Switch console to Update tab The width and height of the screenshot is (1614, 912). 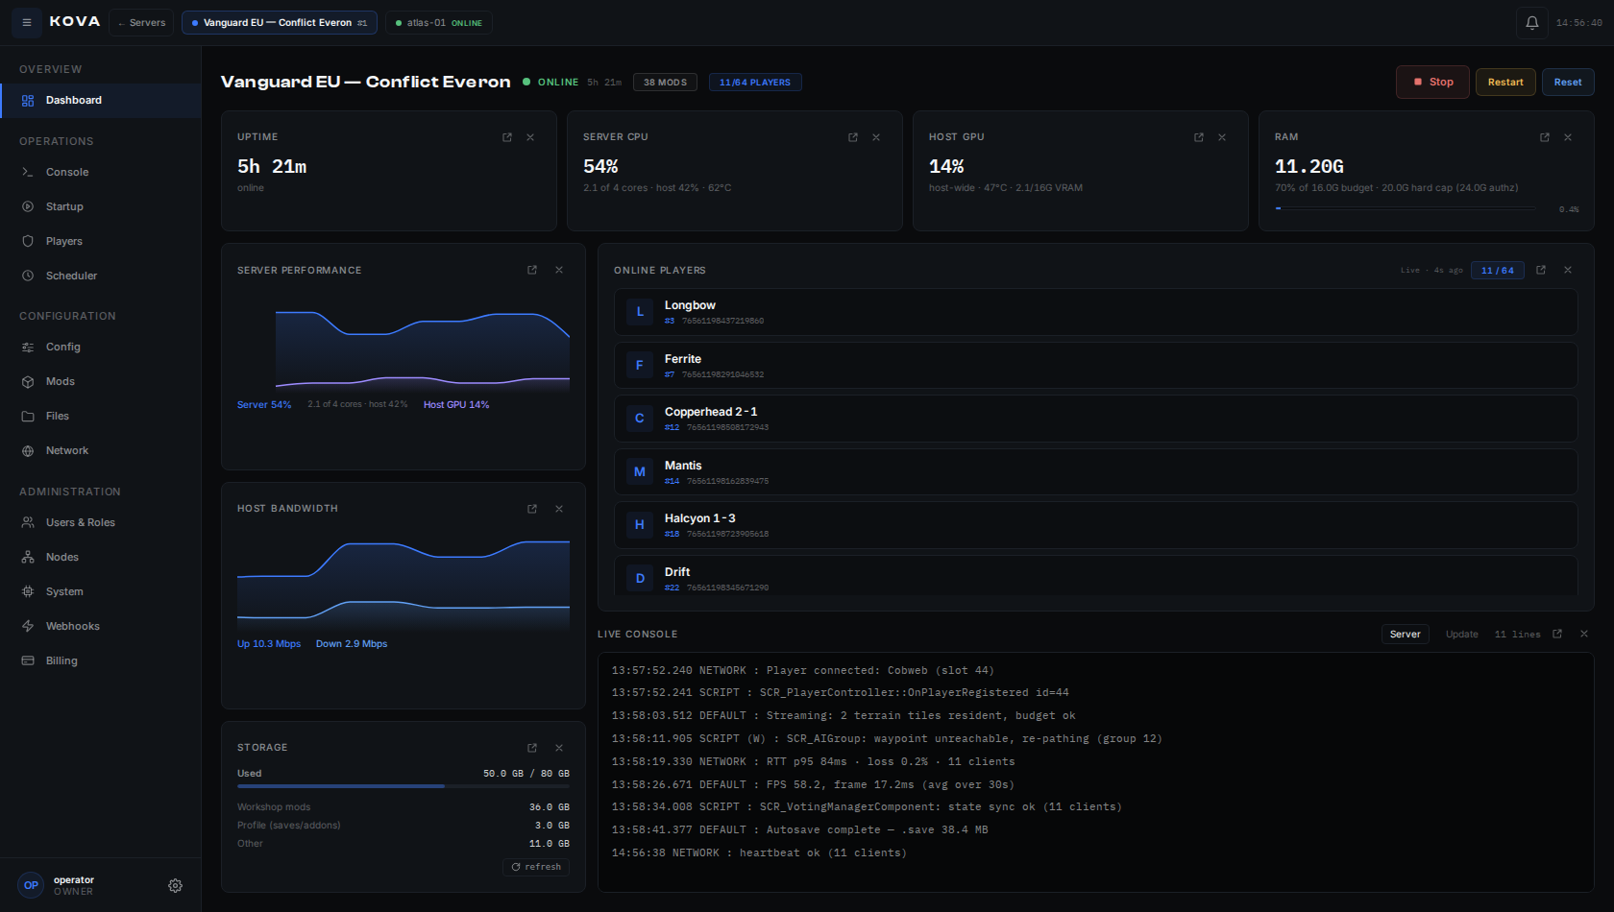click(1462, 634)
